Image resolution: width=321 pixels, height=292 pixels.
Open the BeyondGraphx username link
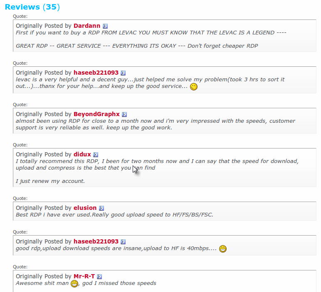[x=96, y=114]
